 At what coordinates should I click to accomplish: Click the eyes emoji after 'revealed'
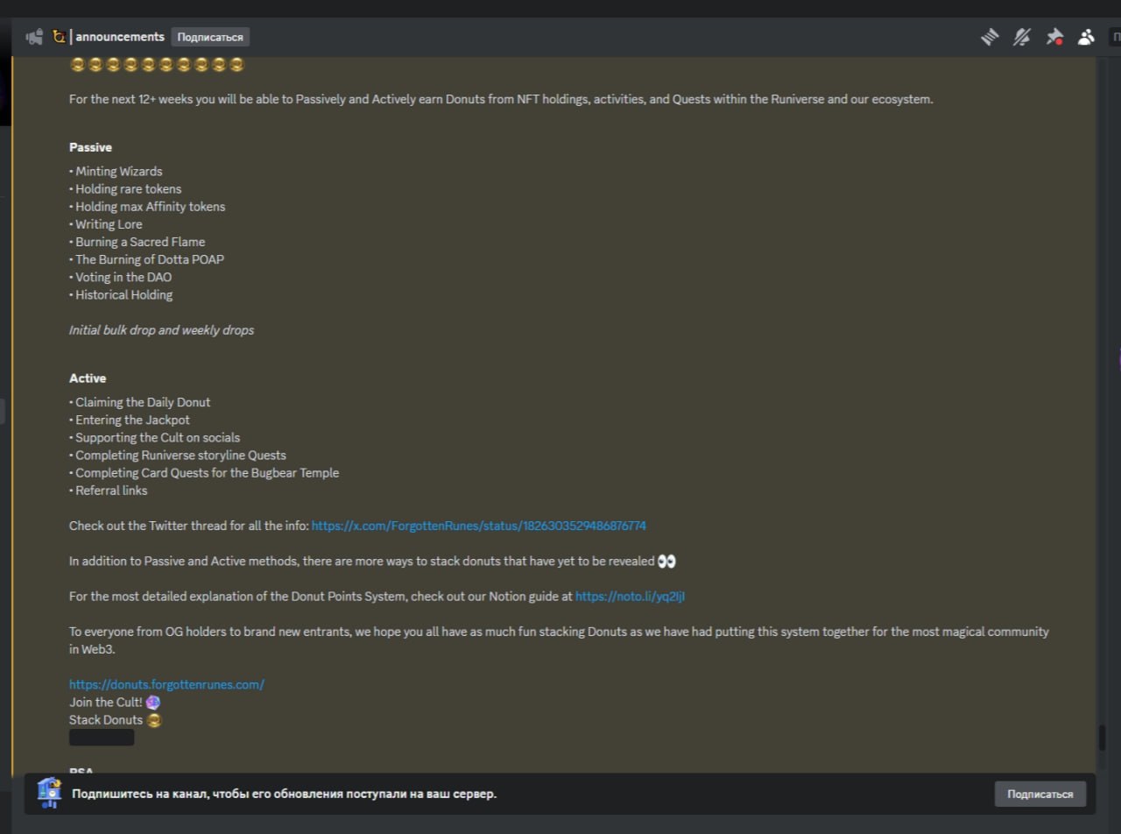tap(666, 562)
